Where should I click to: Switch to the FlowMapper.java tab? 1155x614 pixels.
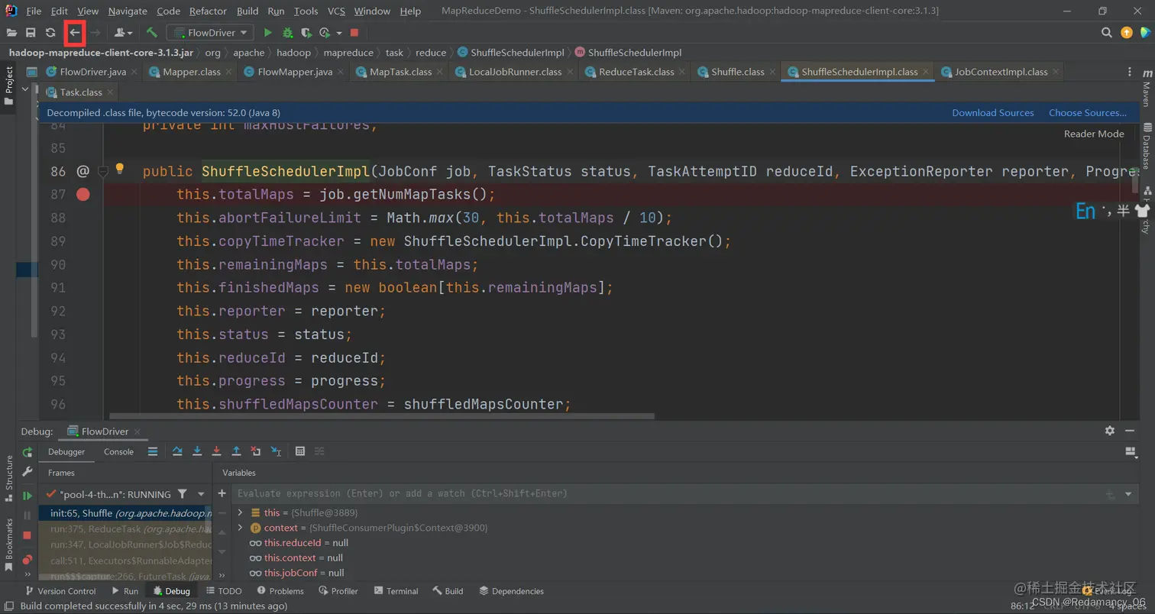[295, 72]
